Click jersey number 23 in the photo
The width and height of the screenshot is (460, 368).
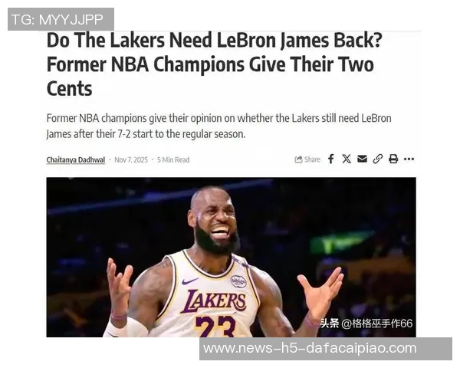216,327
